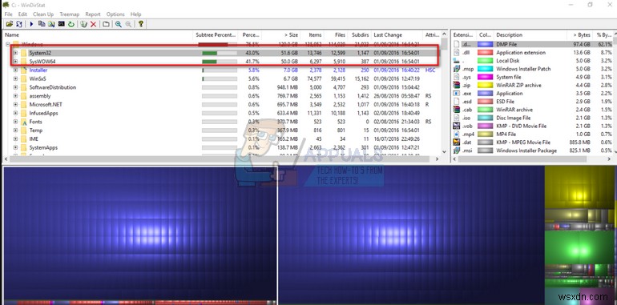Screen dimensions: 617x305
Task: Sort by the Size column header
Action: click(281, 35)
